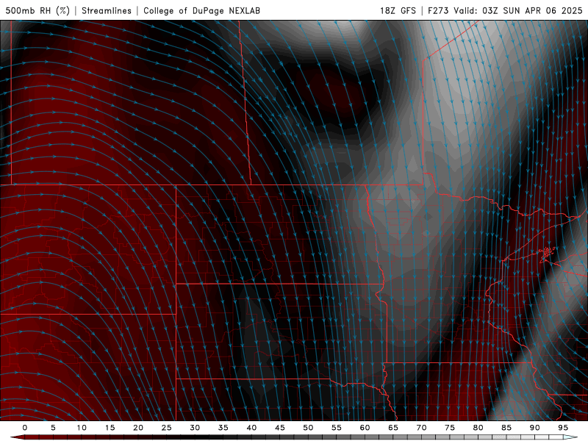Image resolution: width=588 pixels, height=441 pixels.
Task: Click the colorbar label "50"
Action: pyautogui.click(x=308, y=428)
